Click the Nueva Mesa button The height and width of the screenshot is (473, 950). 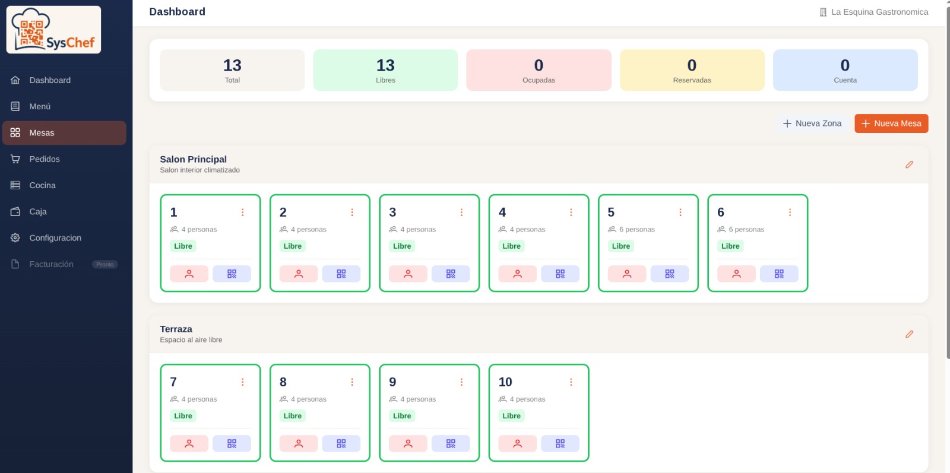[x=891, y=123]
